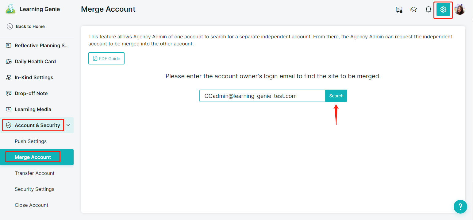Click the user profile avatar
The height and width of the screenshot is (220, 473).
(x=460, y=10)
